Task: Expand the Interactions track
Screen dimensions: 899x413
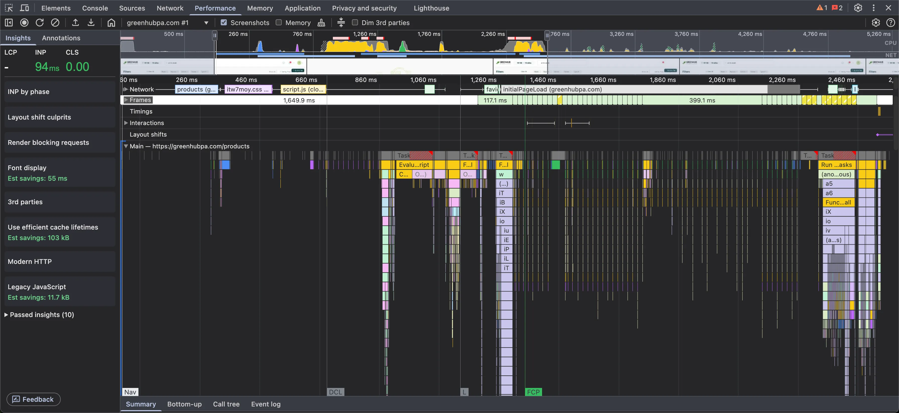Action: click(x=126, y=123)
